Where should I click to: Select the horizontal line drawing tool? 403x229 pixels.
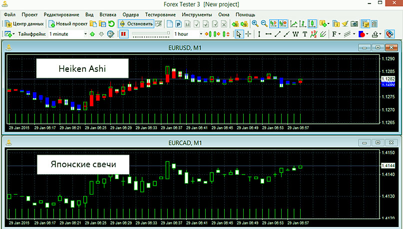tap(268, 34)
